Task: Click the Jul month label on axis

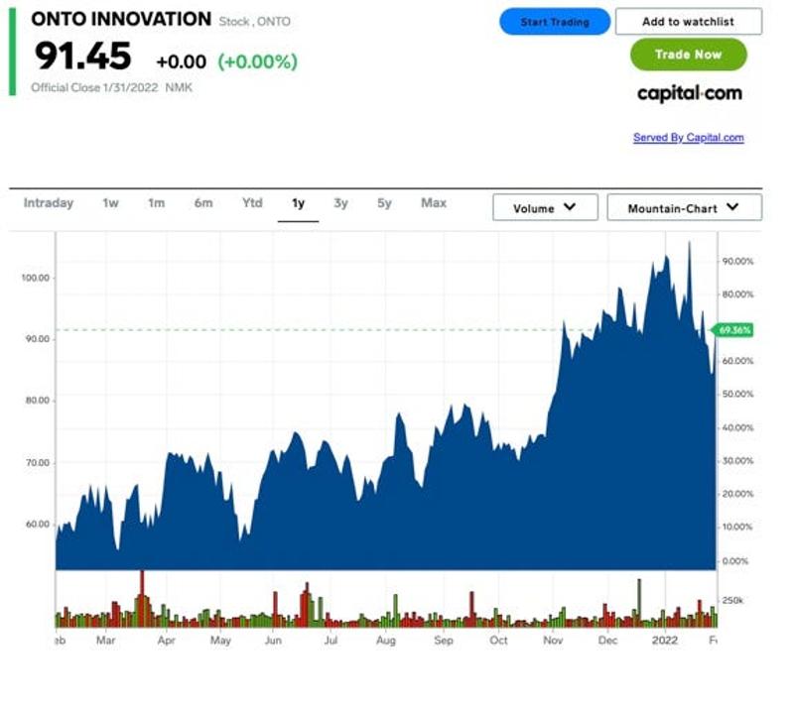Action: point(331,641)
